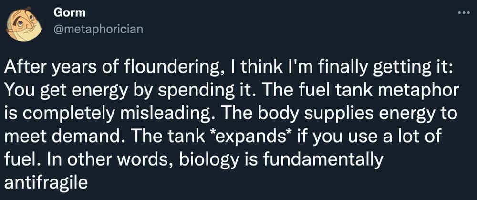Click the word "supplies" in the tweet
Viewport: 477px width, 200px height.
(324, 114)
